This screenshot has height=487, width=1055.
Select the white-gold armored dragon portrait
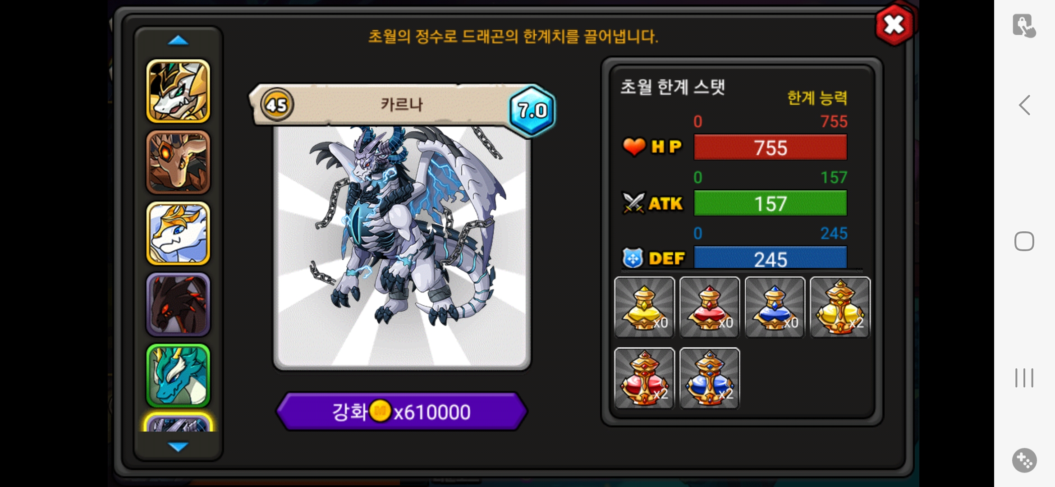tap(178, 92)
